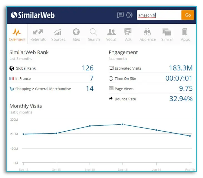The width and height of the screenshot is (203, 178).
Task: Click the 32.94% bounce rate value
Action: (181, 99)
